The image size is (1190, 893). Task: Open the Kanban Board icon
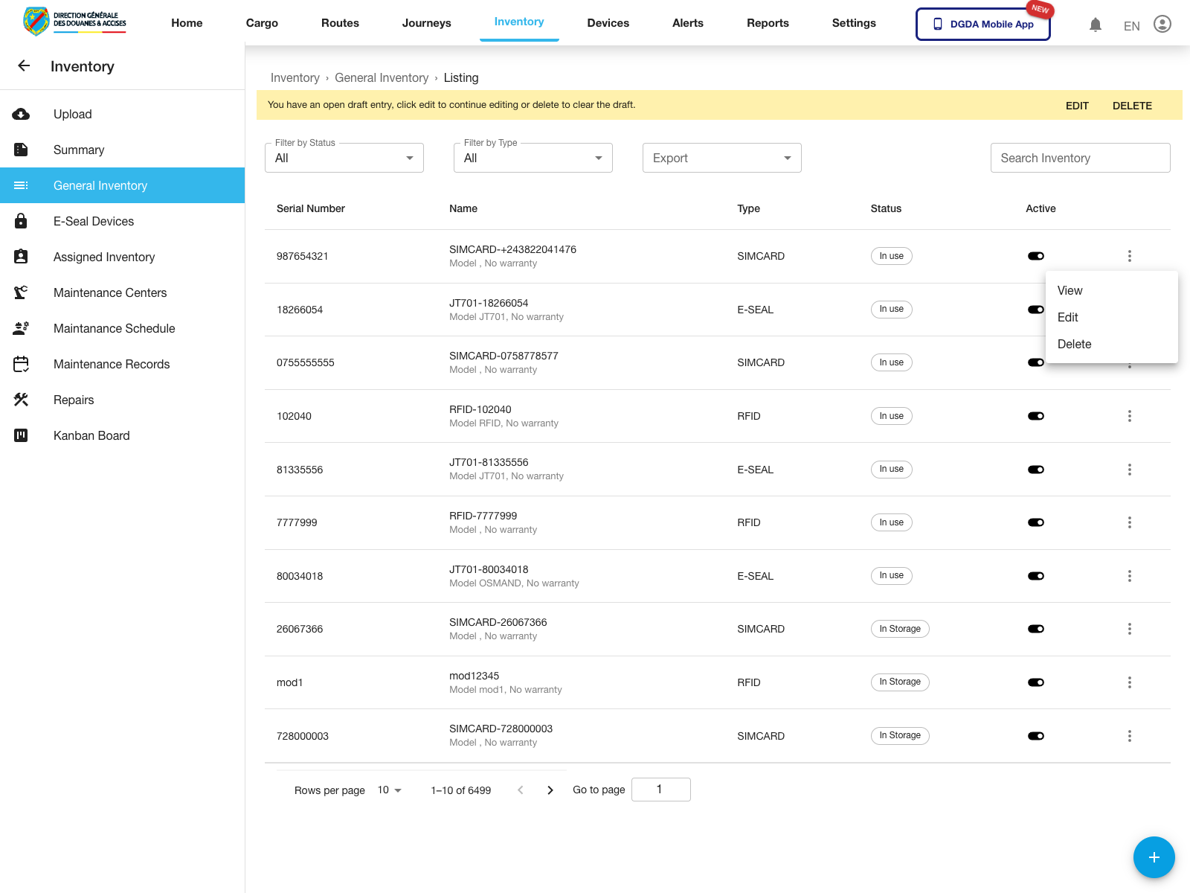pyautogui.click(x=21, y=435)
